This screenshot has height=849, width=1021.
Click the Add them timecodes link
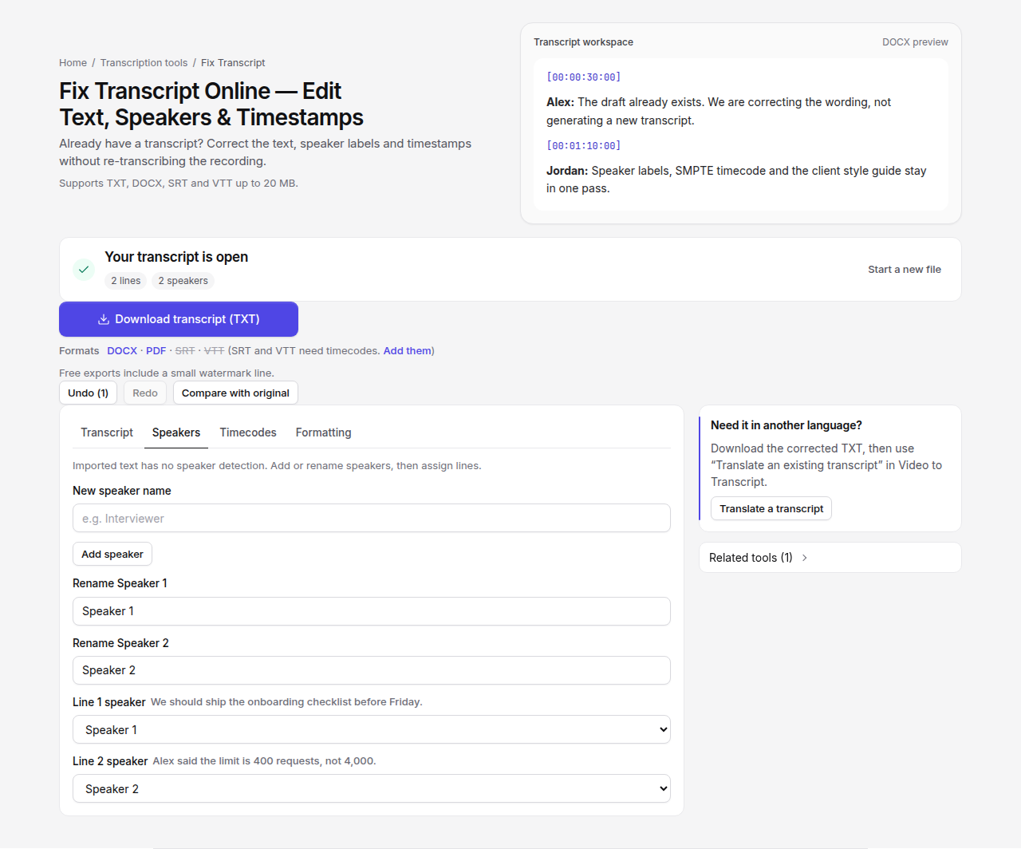[408, 350]
